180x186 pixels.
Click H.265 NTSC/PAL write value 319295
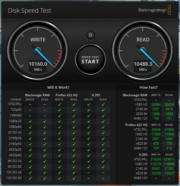156,159
